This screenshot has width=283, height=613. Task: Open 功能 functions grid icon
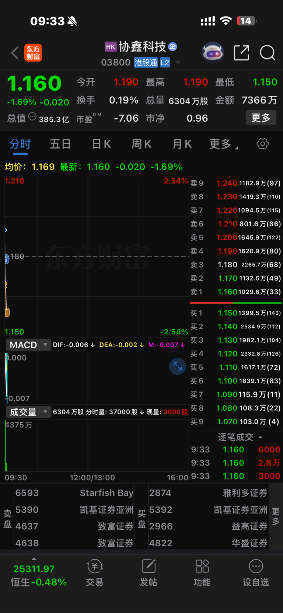point(202,573)
